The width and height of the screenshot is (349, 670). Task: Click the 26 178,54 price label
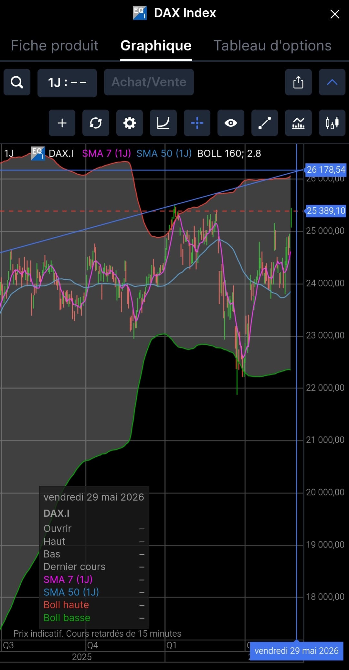coord(326,170)
